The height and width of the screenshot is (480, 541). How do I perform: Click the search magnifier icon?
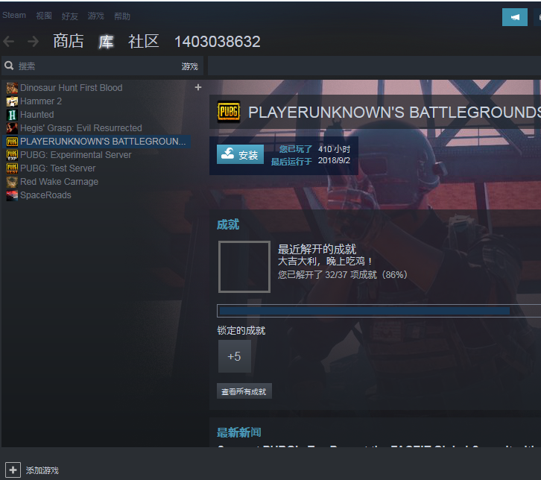(9, 66)
